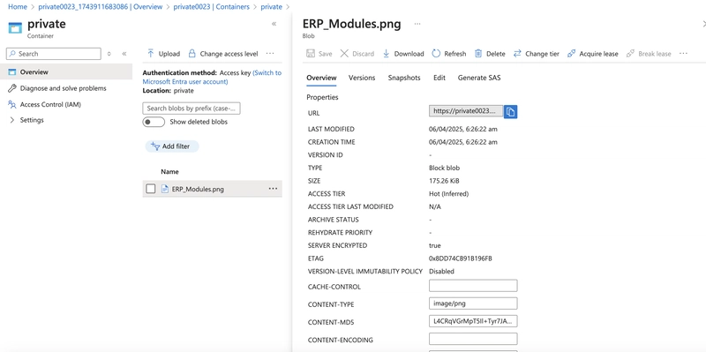The width and height of the screenshot is (706, 352).
Task: Open more blob toolbar commands ellipsis
Action: point(683,54)
